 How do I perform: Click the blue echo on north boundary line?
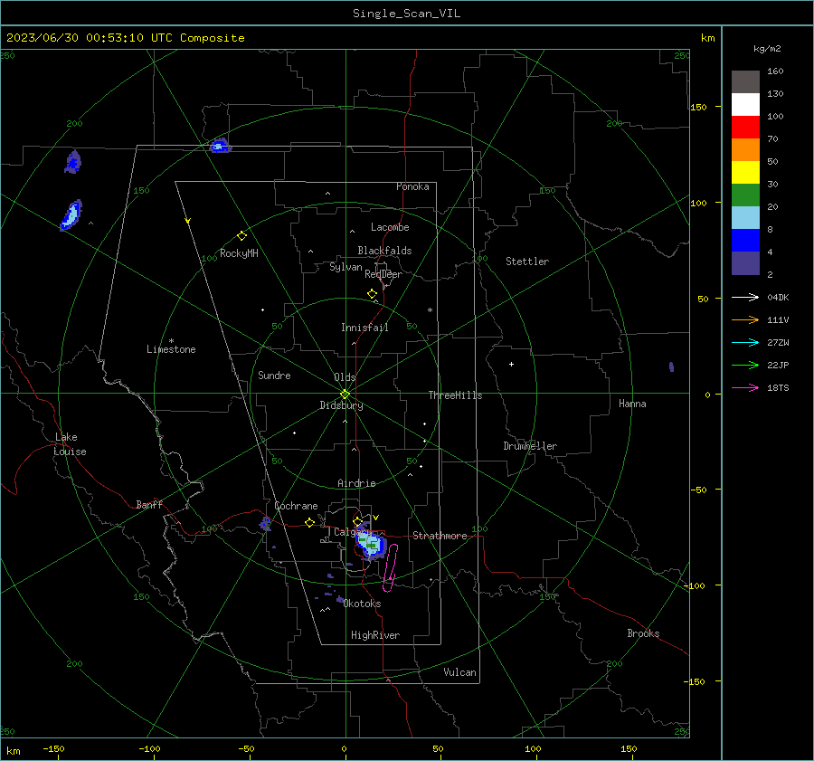(x=220, y=146)
